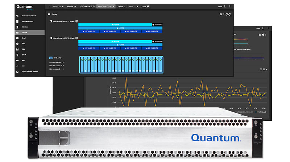Screen dimensions: 290x162
Task: Switch to the Health tab
Action: (x=71, y=7)
